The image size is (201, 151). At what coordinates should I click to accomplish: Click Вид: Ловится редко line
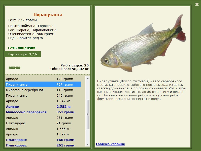pyautogui.click(x=25, y=38)
